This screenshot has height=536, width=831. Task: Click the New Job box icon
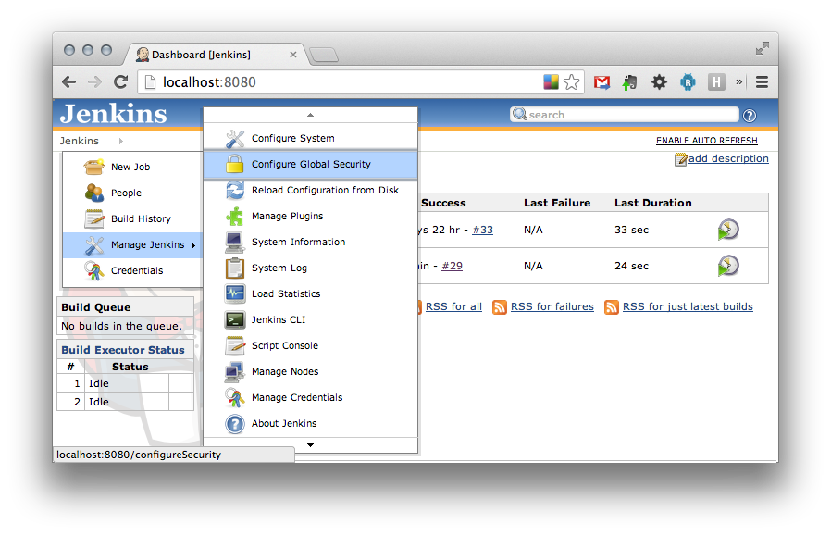coord(93,167)
